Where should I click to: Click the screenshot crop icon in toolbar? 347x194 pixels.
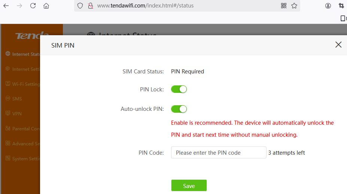tap(341, 6)
